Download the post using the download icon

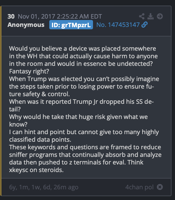coord(151,16)
